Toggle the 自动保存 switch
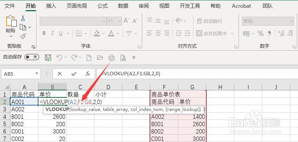The height and width of the screenshot is (142, 298). click(32, 57)
